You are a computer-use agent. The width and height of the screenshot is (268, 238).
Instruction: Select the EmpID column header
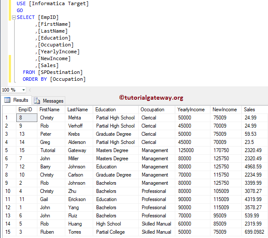[x=27, y=110]
